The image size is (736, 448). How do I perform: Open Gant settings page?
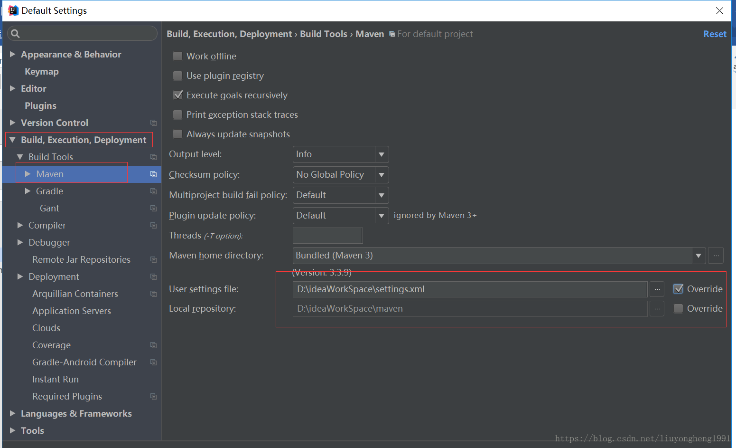tap(49, 208)
